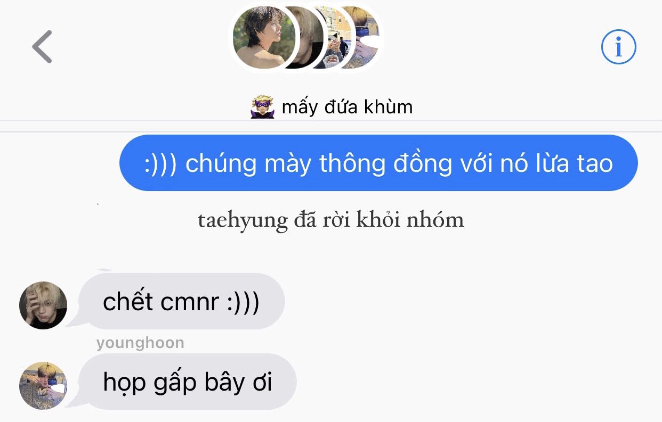Open profile avatar beside "chết cmnr" message
This screenshot has width=662, height=422.
(x=43, y=305)
